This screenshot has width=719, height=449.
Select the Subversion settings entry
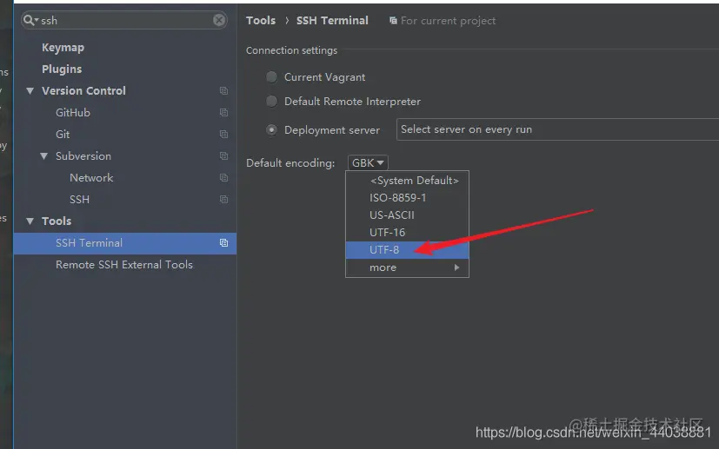(x=83, y=156)
